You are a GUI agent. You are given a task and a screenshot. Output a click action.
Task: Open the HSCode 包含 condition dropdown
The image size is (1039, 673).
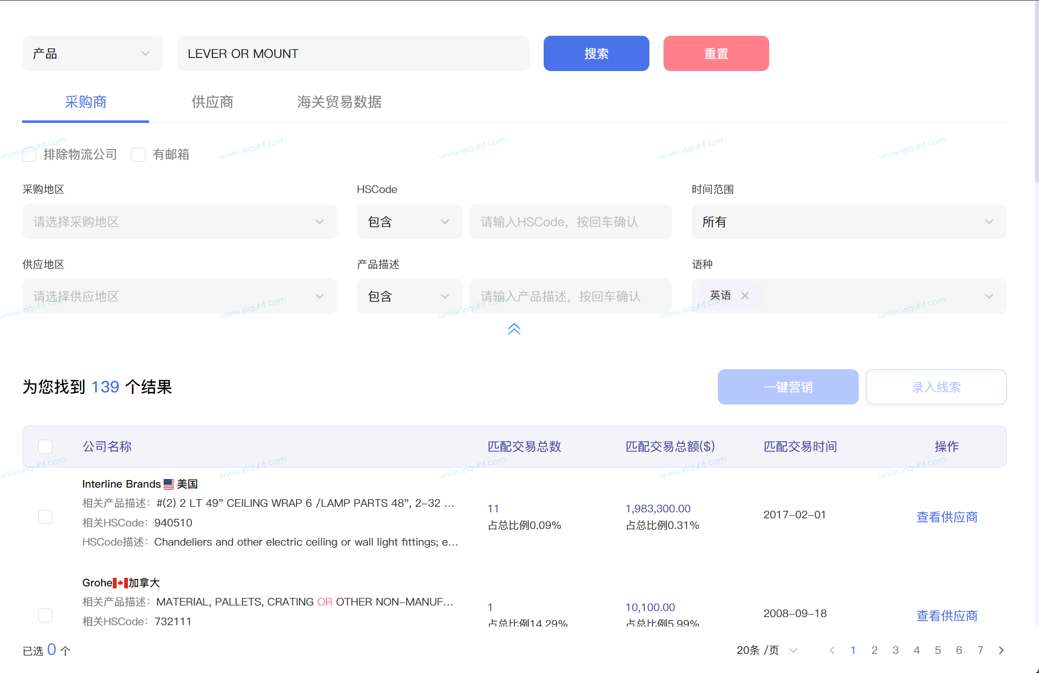point(409,222)
